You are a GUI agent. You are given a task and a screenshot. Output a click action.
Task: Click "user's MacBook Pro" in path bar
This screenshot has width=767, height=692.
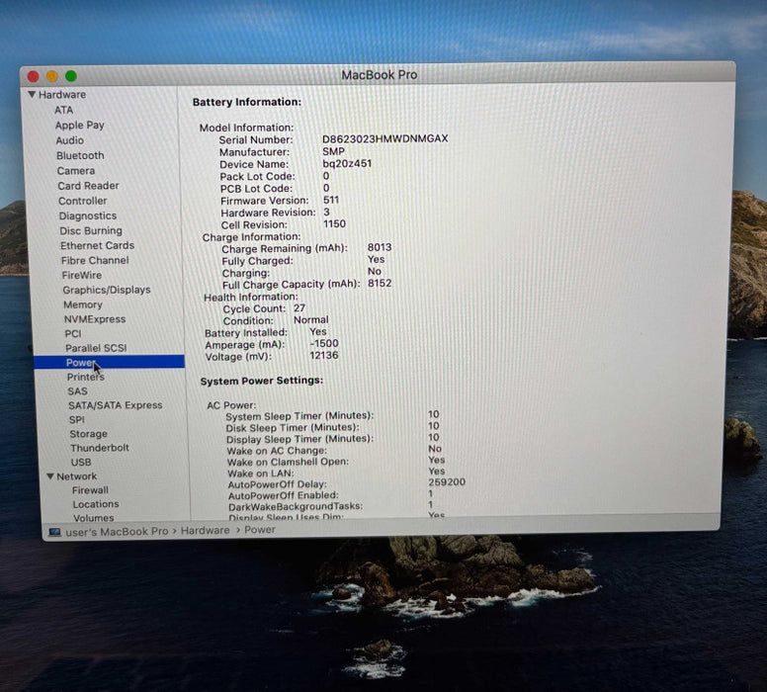(117, 531)
